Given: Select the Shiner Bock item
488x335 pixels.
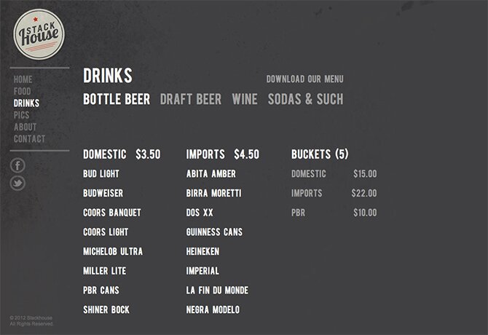Looking at the screenshot, I should (x=106, y=310).
